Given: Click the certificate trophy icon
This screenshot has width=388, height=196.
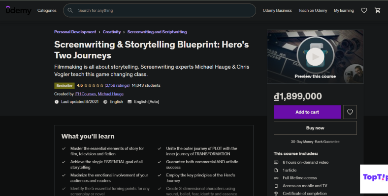Looking at the screenshot, I should [276, 194].
